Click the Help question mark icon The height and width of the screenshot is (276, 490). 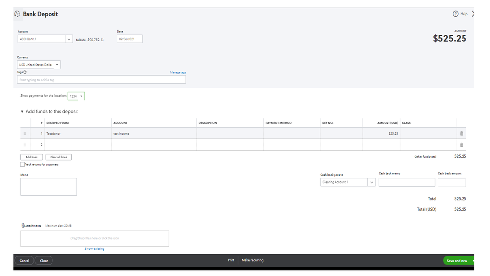pyautogui.click(x=455, y=14)
